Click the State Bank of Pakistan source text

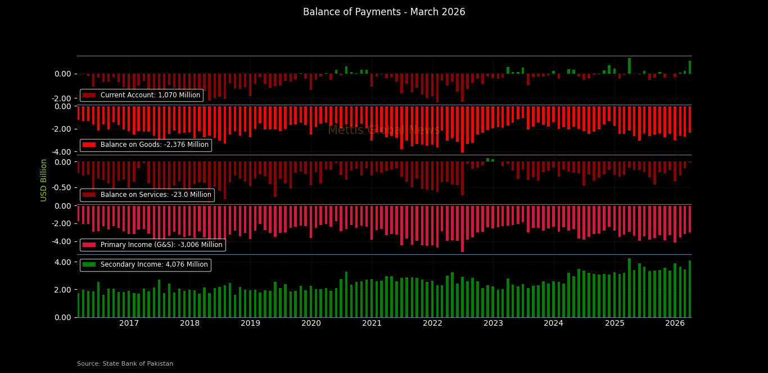[125, 364]
